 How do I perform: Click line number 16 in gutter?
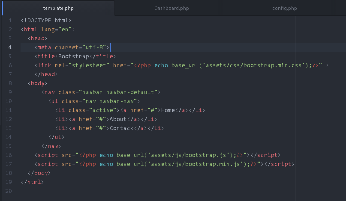pyautogui.click(x=9, y=155)
